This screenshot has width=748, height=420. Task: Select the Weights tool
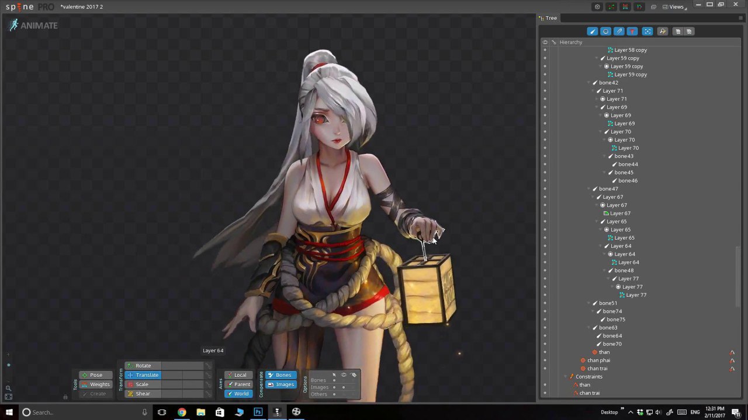pyautogui.click(x=96, y=384)
